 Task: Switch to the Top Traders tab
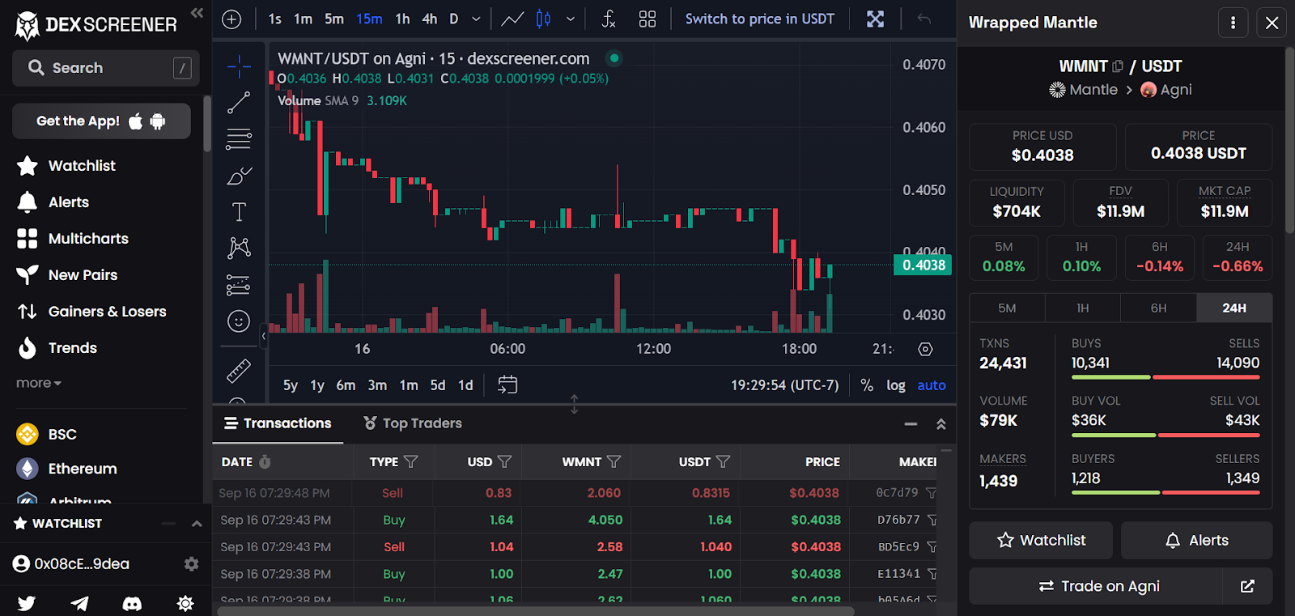tap(413, 423)
